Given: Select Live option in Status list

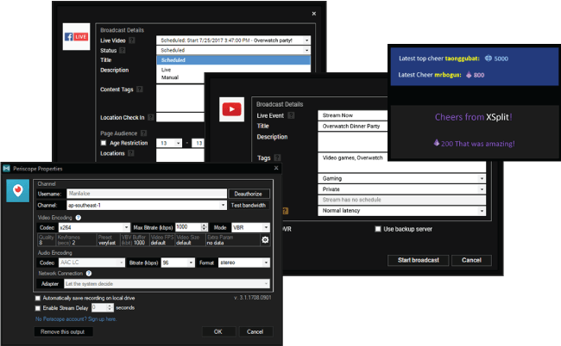Looking at the screenshot, I should point(233,70).
